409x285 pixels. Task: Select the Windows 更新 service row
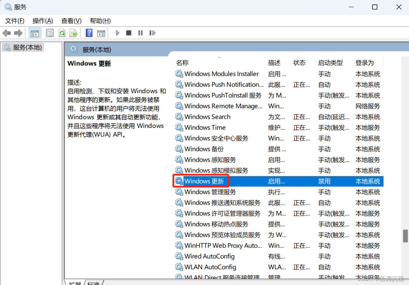click(279, 181)
